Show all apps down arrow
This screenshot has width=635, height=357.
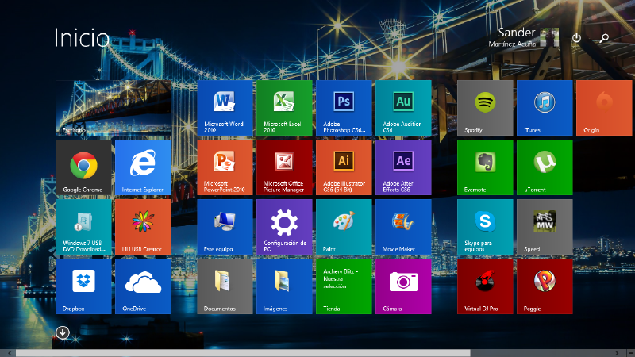coord(63,332)
